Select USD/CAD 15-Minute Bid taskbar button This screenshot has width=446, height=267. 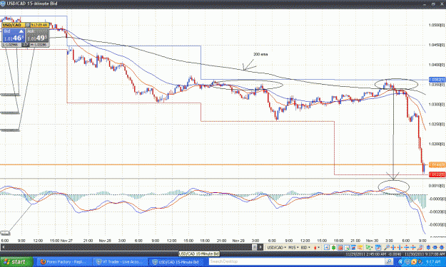point(177,262)
